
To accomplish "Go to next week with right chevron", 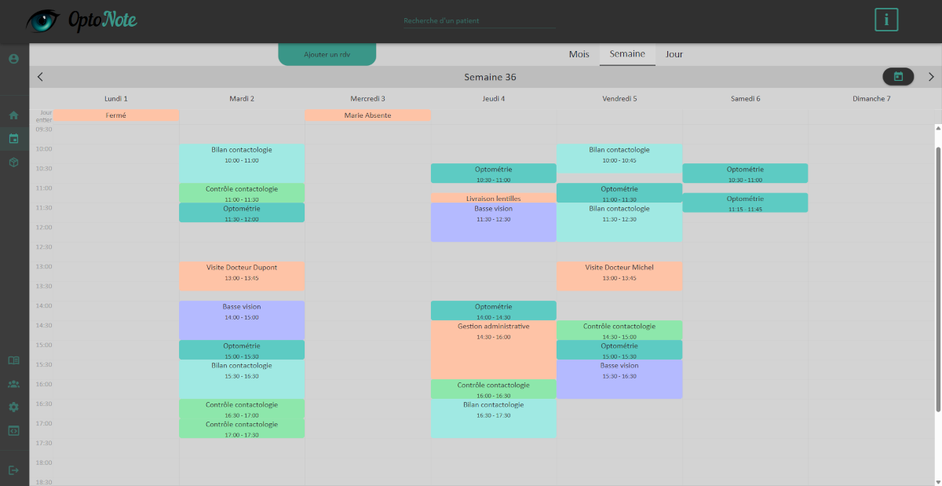I will 931,77.
